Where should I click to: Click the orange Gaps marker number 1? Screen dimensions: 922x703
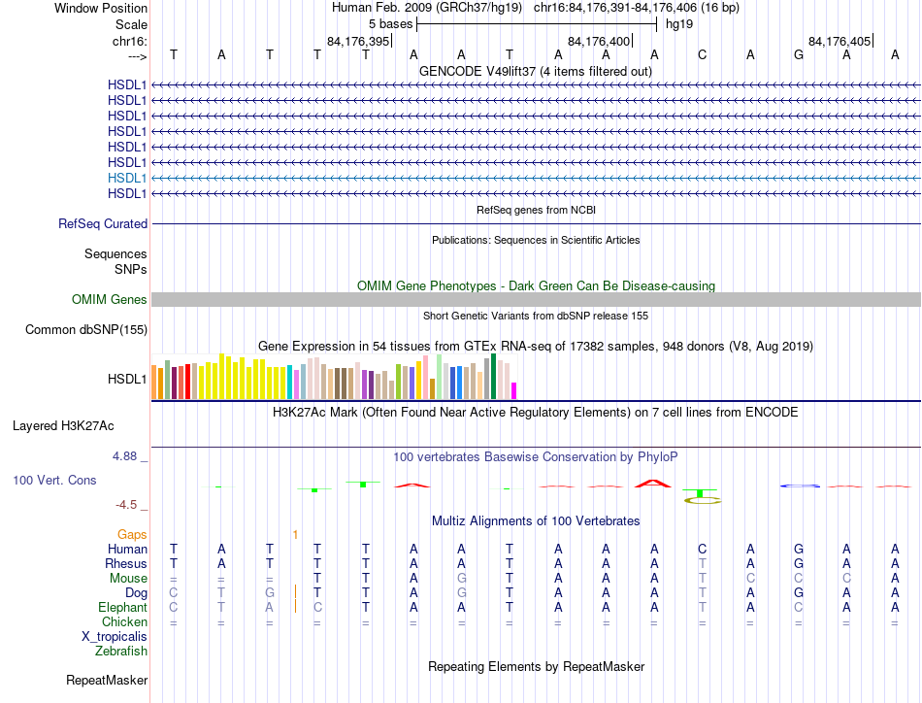coord(295,534)
